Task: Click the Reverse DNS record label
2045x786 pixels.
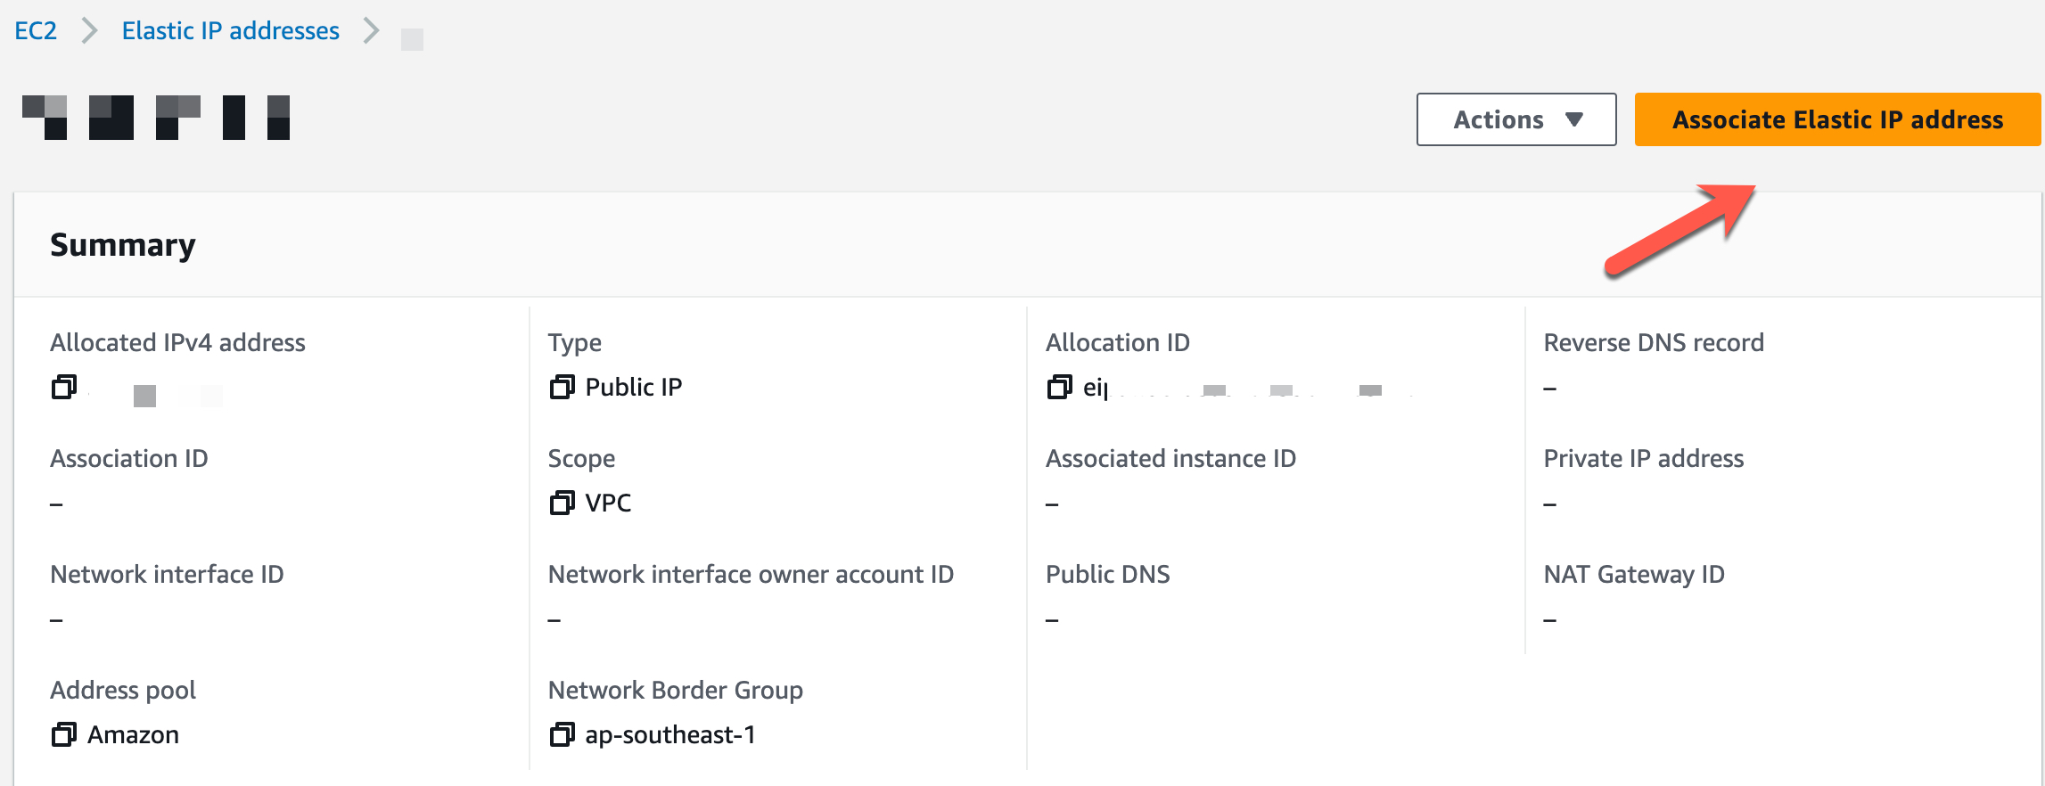Action: (x=1653, y=343)
